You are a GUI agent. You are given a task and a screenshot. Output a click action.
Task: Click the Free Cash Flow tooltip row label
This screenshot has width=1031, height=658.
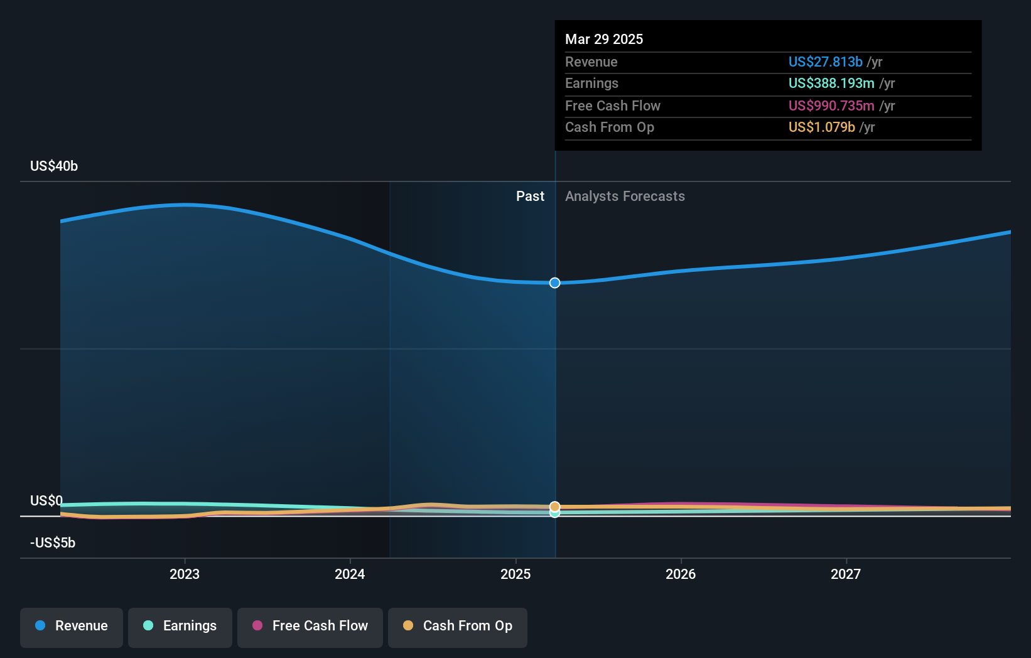(x=613, y=105)
